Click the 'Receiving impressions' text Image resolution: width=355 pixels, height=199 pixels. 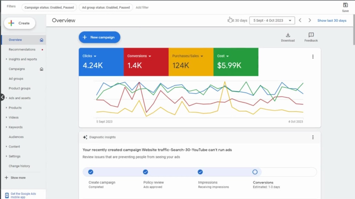coord(213,187)
